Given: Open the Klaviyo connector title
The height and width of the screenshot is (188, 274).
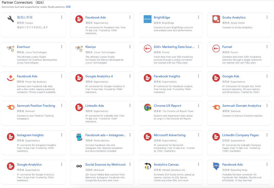Looking at the screenshot, I should pos(91,47).
